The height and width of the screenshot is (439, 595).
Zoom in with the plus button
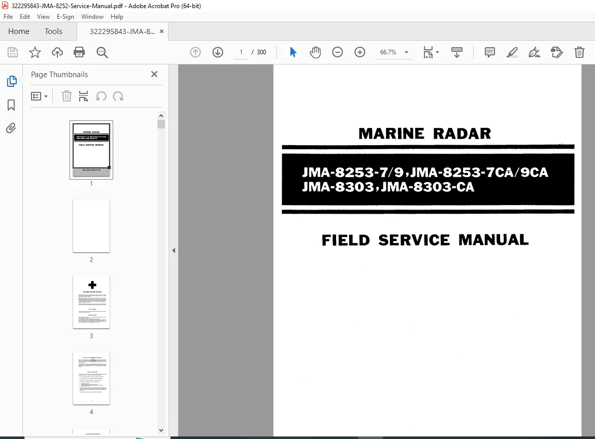click(x=360, y=52)
